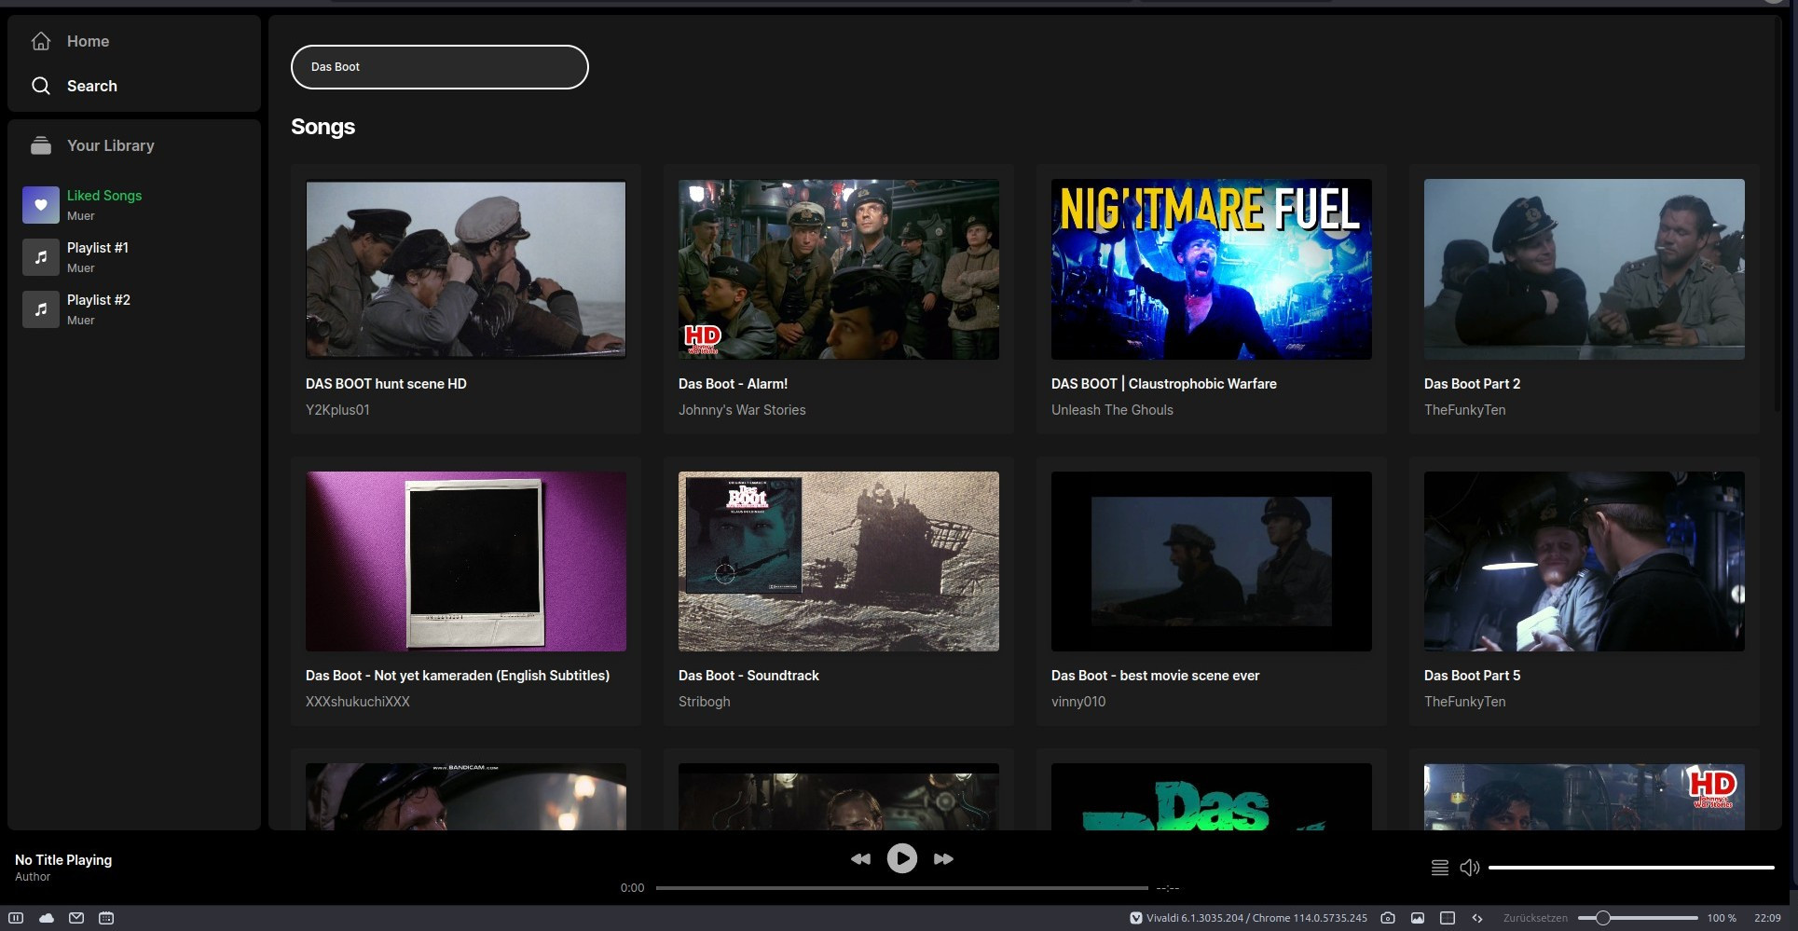
Task: Click the Search magnifier icon in sidebar
Action: [41, 86]
